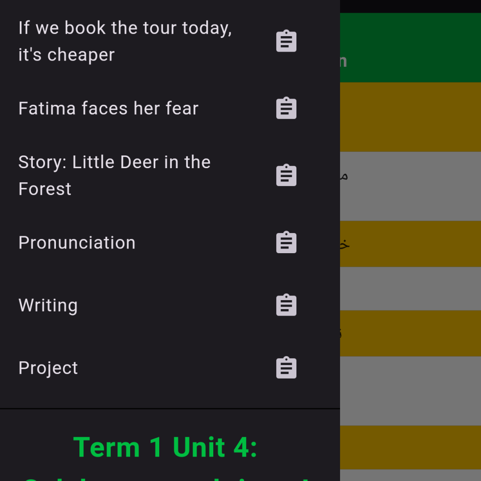This screenshot has width=481, height=481.
Task: Select the clipboard icon beside Project
Action: tap(286, 368)
